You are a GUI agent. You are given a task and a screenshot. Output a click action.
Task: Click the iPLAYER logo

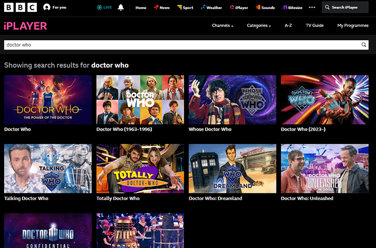[26, 26]
